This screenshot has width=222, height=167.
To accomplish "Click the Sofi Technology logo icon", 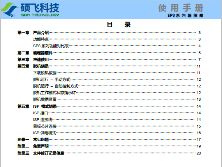I will 10,10.
